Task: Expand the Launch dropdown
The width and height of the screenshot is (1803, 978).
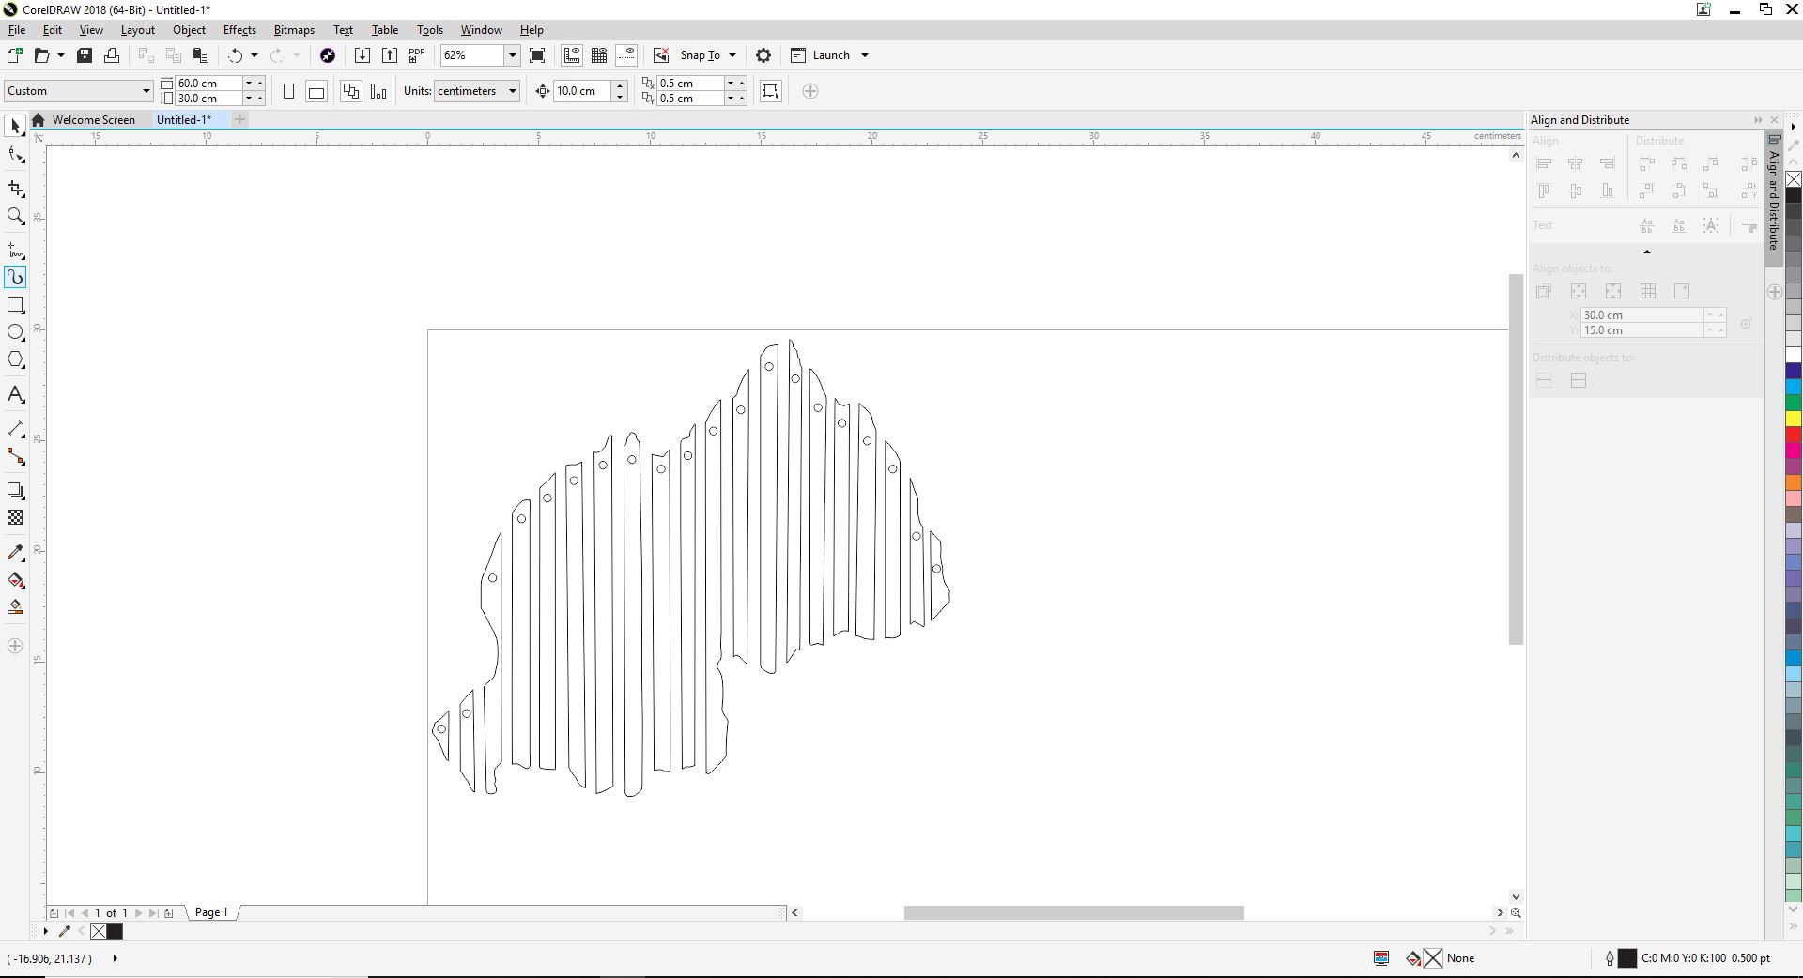Action: point(865,55)
